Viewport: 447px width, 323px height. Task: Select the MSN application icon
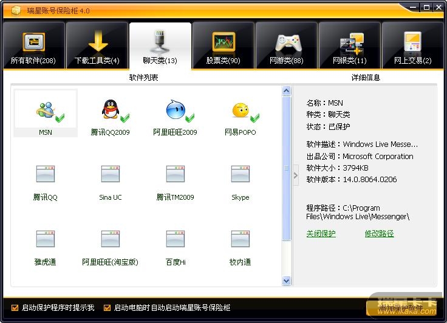46,110
